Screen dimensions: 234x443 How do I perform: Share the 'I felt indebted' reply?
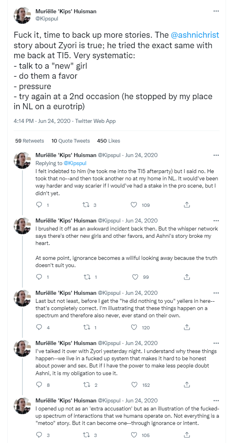pos(186,205)
